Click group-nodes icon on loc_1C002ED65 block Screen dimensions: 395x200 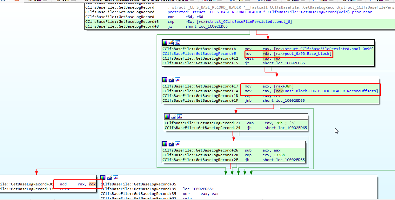(116, 178)
